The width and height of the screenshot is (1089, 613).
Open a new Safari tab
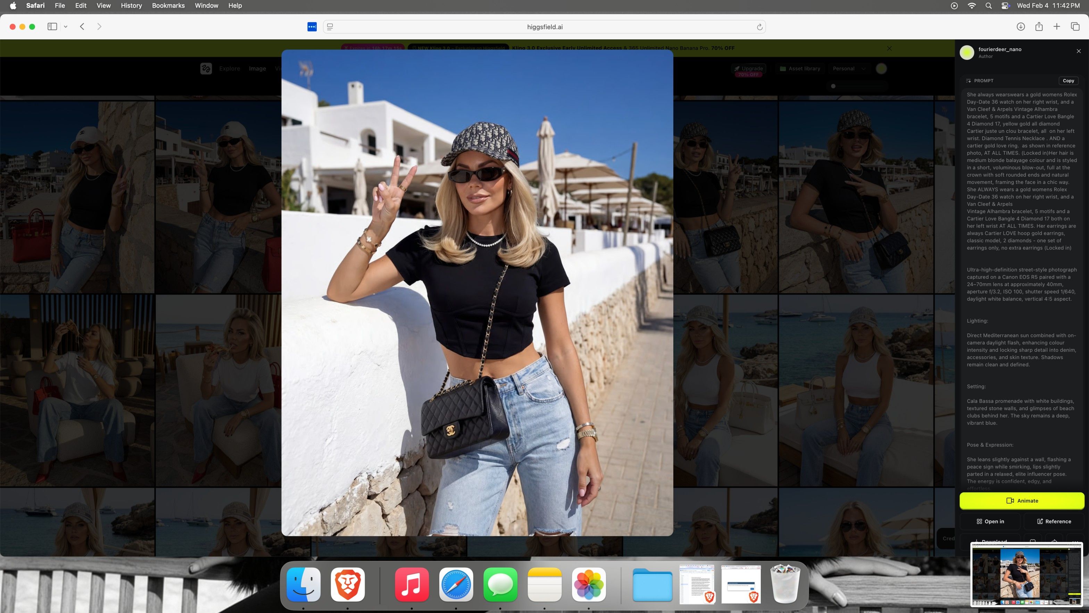(x=1056, y=27)
